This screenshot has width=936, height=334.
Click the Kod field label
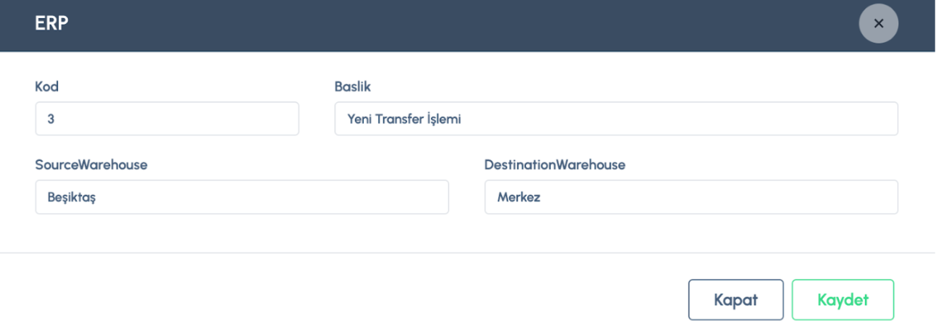47,87
